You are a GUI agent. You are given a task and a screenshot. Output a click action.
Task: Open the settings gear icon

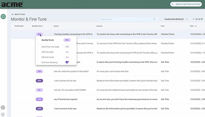point(3,114)
